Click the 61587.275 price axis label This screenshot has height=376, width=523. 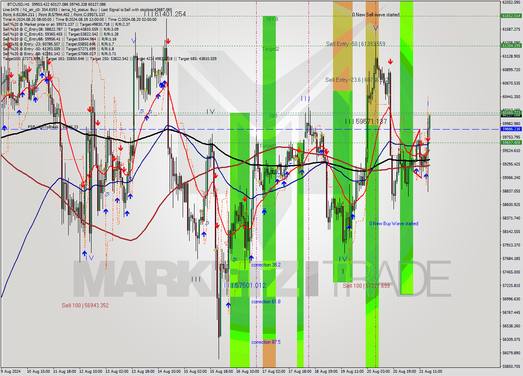click(x=511, y=29)
